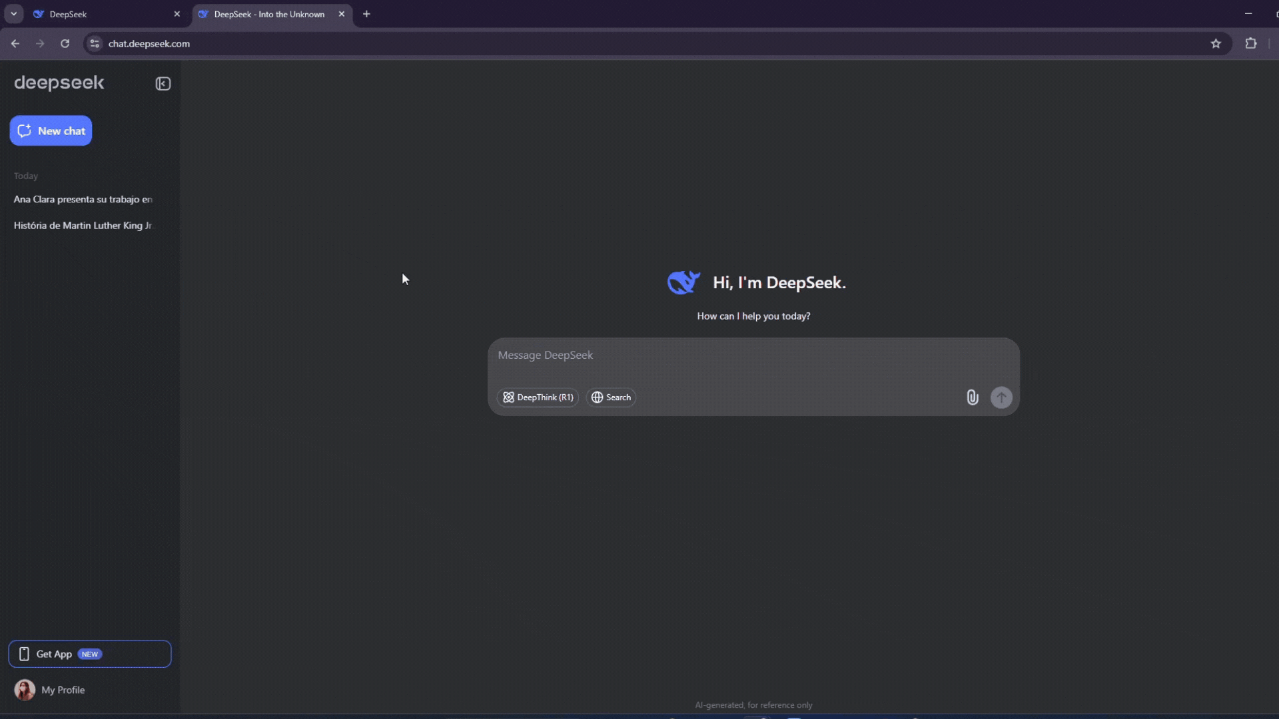Attach a file using the paperclip icon
Screen dimensions: 1279x719
tap(973, 397)
